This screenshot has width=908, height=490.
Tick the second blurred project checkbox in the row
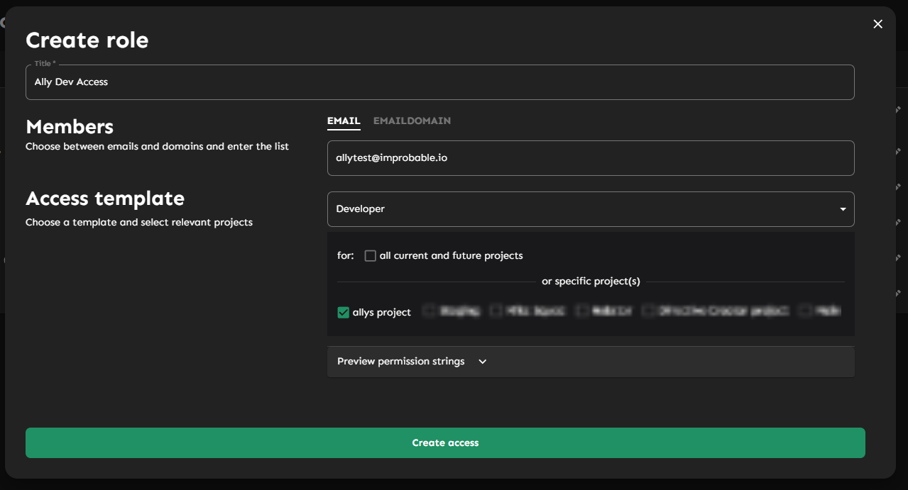click(496, 311)
